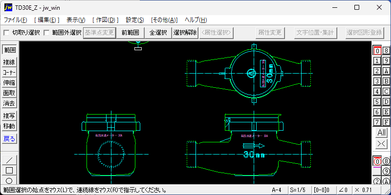This screenshot has height=195, width=391.
Task: Toggle layer 0 square button
Action: [x=377, y=51]
